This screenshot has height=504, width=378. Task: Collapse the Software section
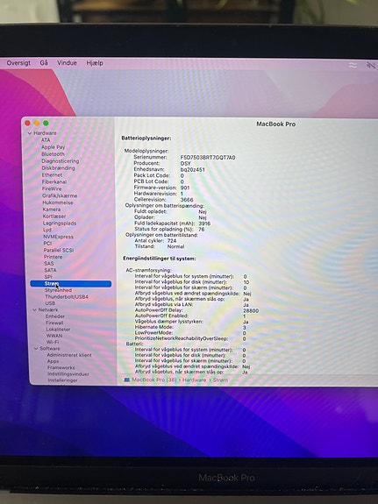click(x=36, y=349)
